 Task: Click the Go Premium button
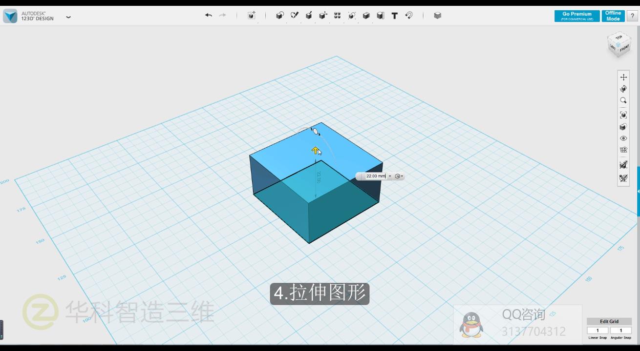[577, 16]
